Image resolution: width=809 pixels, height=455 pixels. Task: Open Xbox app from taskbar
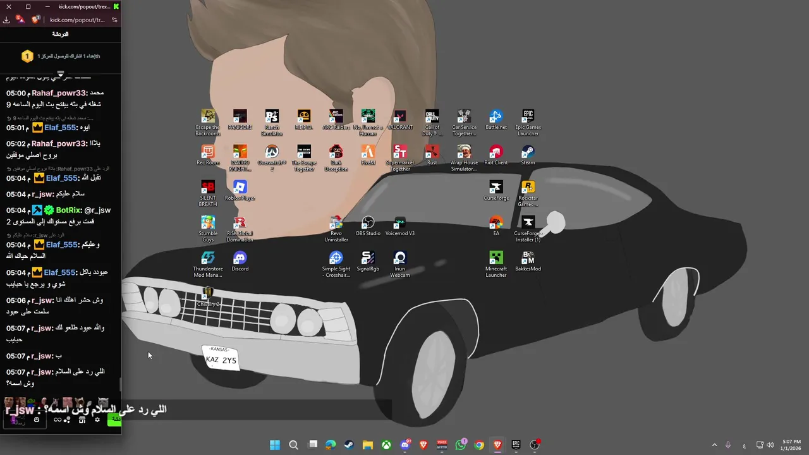point(386,445)
